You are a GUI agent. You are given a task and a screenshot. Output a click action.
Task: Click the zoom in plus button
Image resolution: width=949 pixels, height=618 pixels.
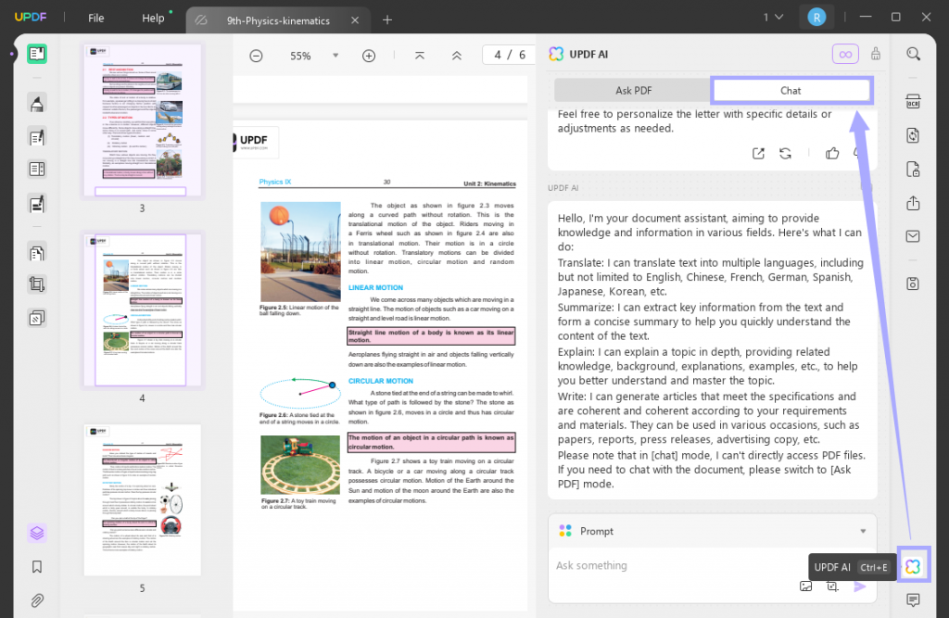click(369, 56)
